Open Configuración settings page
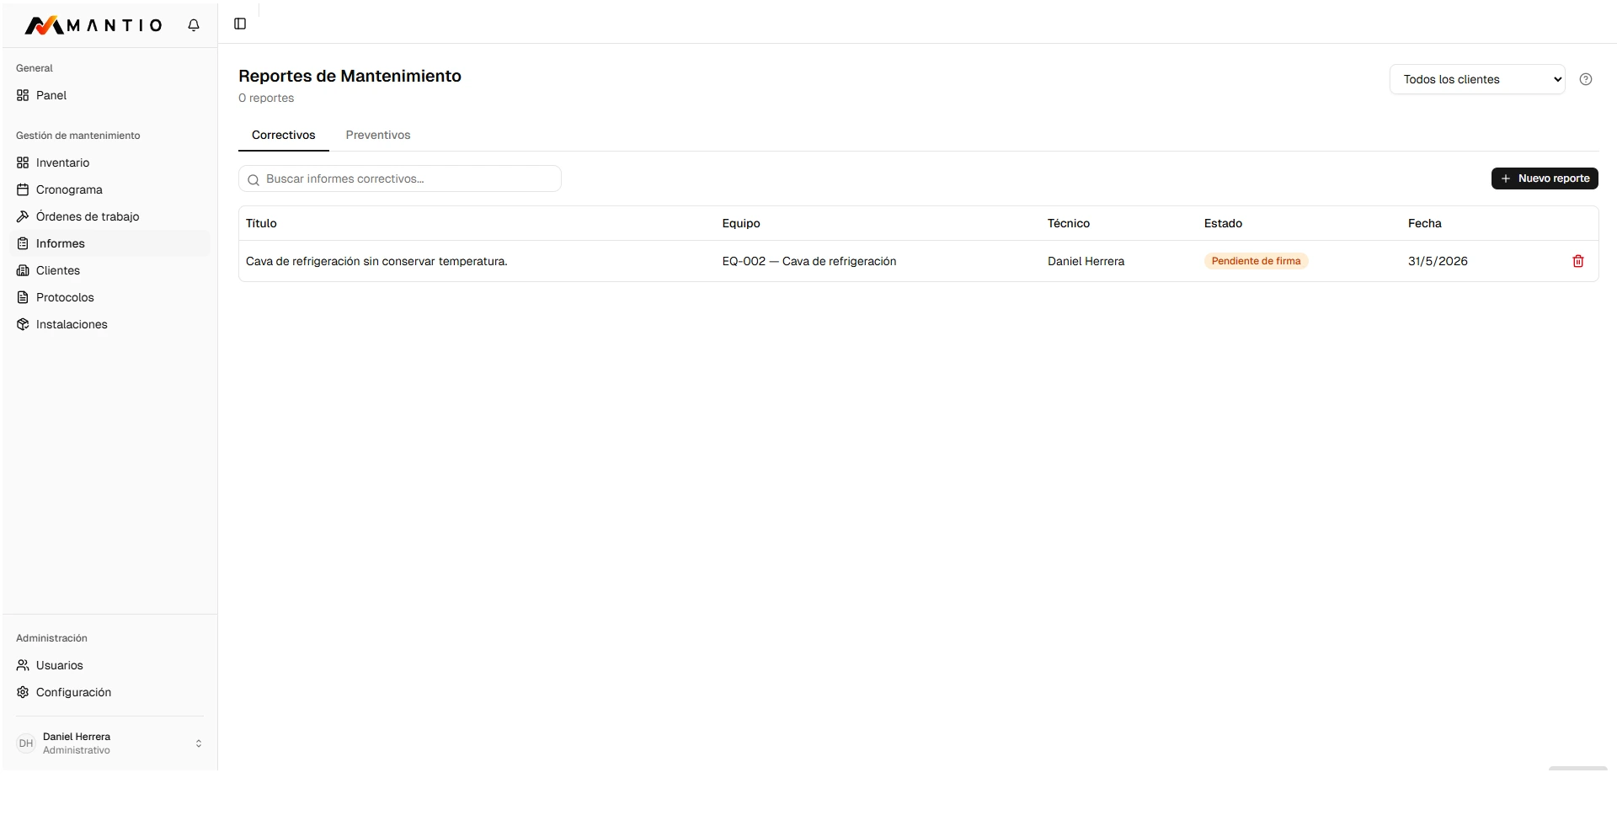This screenshot has height=831, width=1617. 110,692
